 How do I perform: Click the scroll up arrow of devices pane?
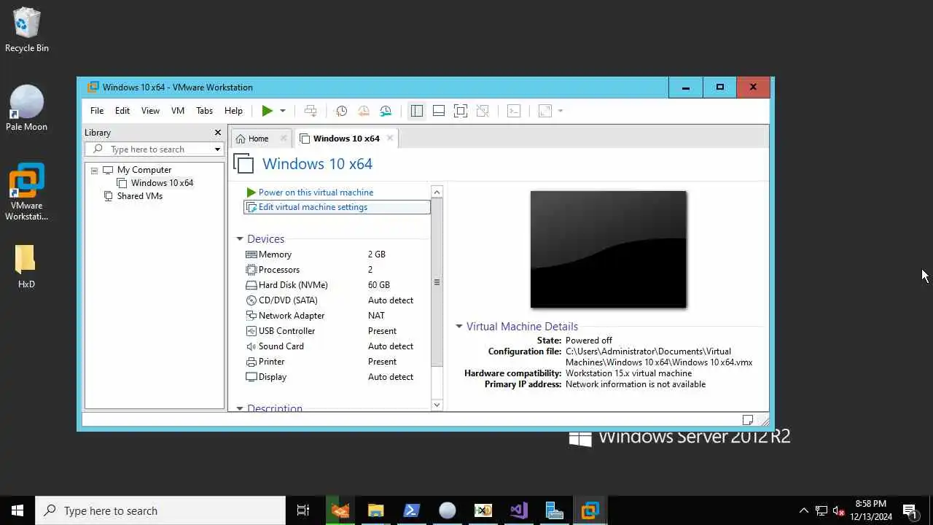click(x=437, y=192)
